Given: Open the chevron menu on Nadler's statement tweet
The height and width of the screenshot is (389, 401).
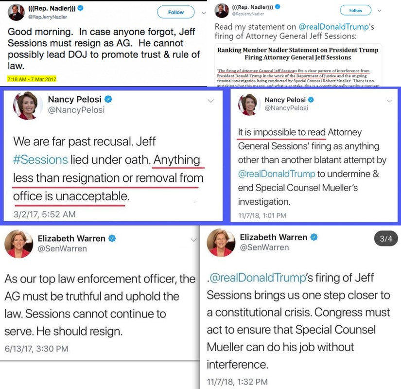Looking at the screenshot, I should pos(380,11).
